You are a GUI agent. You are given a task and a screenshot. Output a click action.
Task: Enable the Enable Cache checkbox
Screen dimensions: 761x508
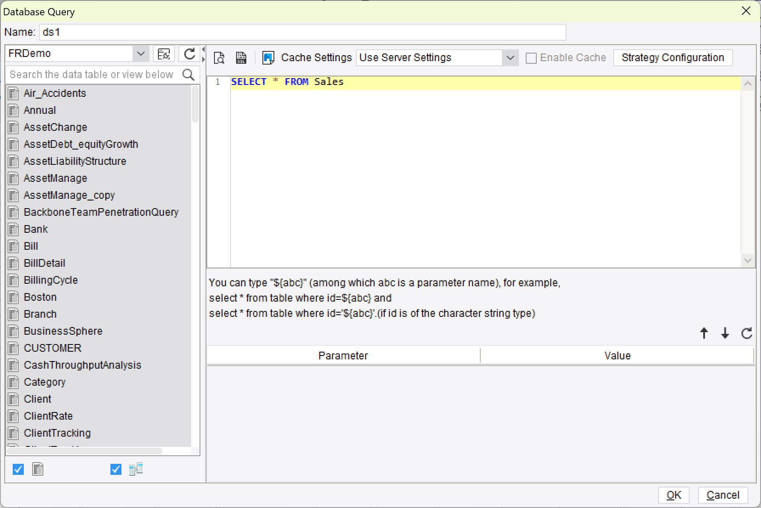pos(531,57)
